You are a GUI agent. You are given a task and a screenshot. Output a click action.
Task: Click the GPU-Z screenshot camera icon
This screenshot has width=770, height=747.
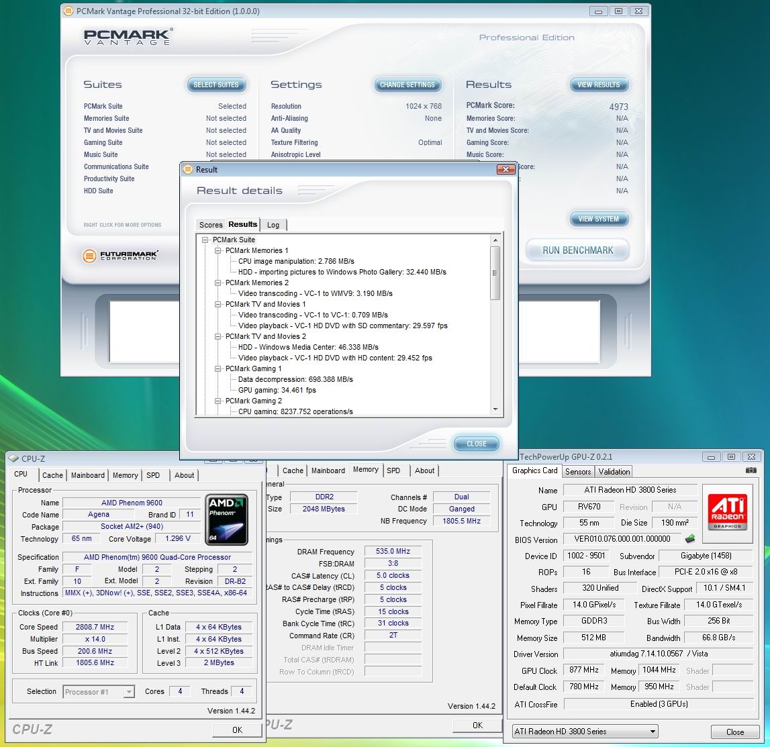[x=751, y=470]
